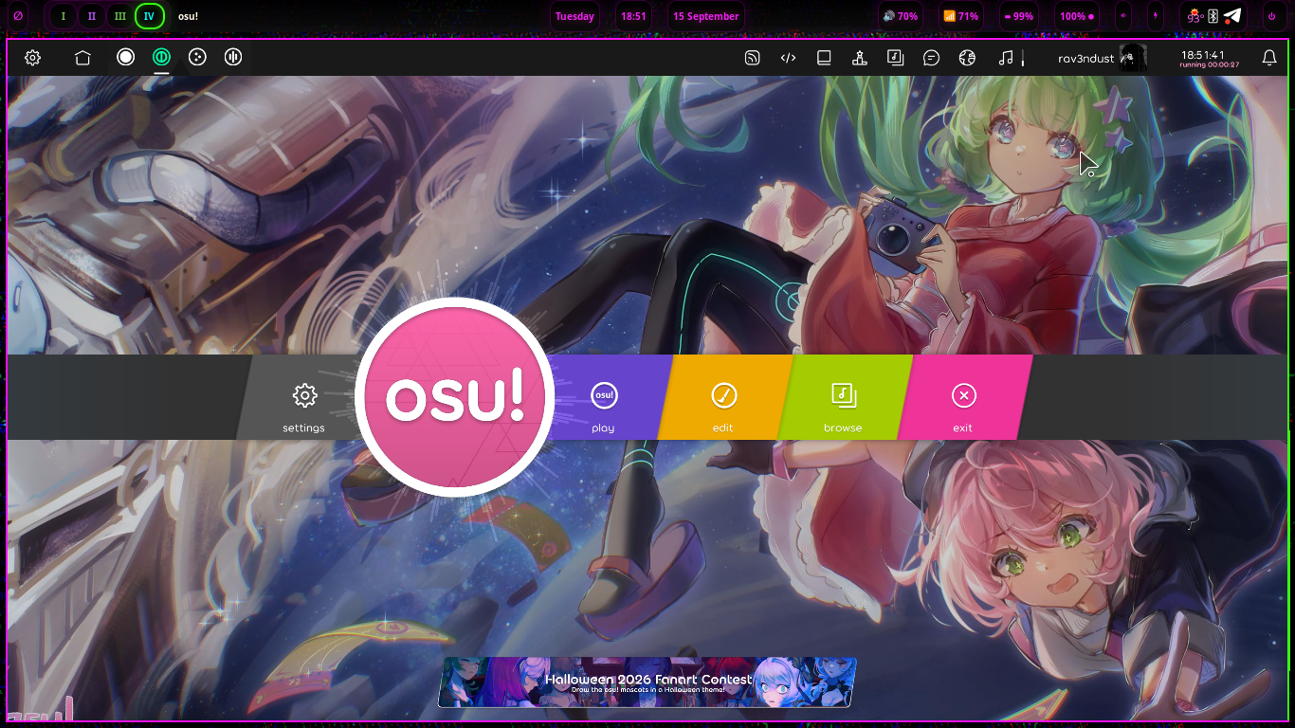Viewport: 1295px width, 728px height.
Task: Click the pink exit button
Action: point(963,397)
